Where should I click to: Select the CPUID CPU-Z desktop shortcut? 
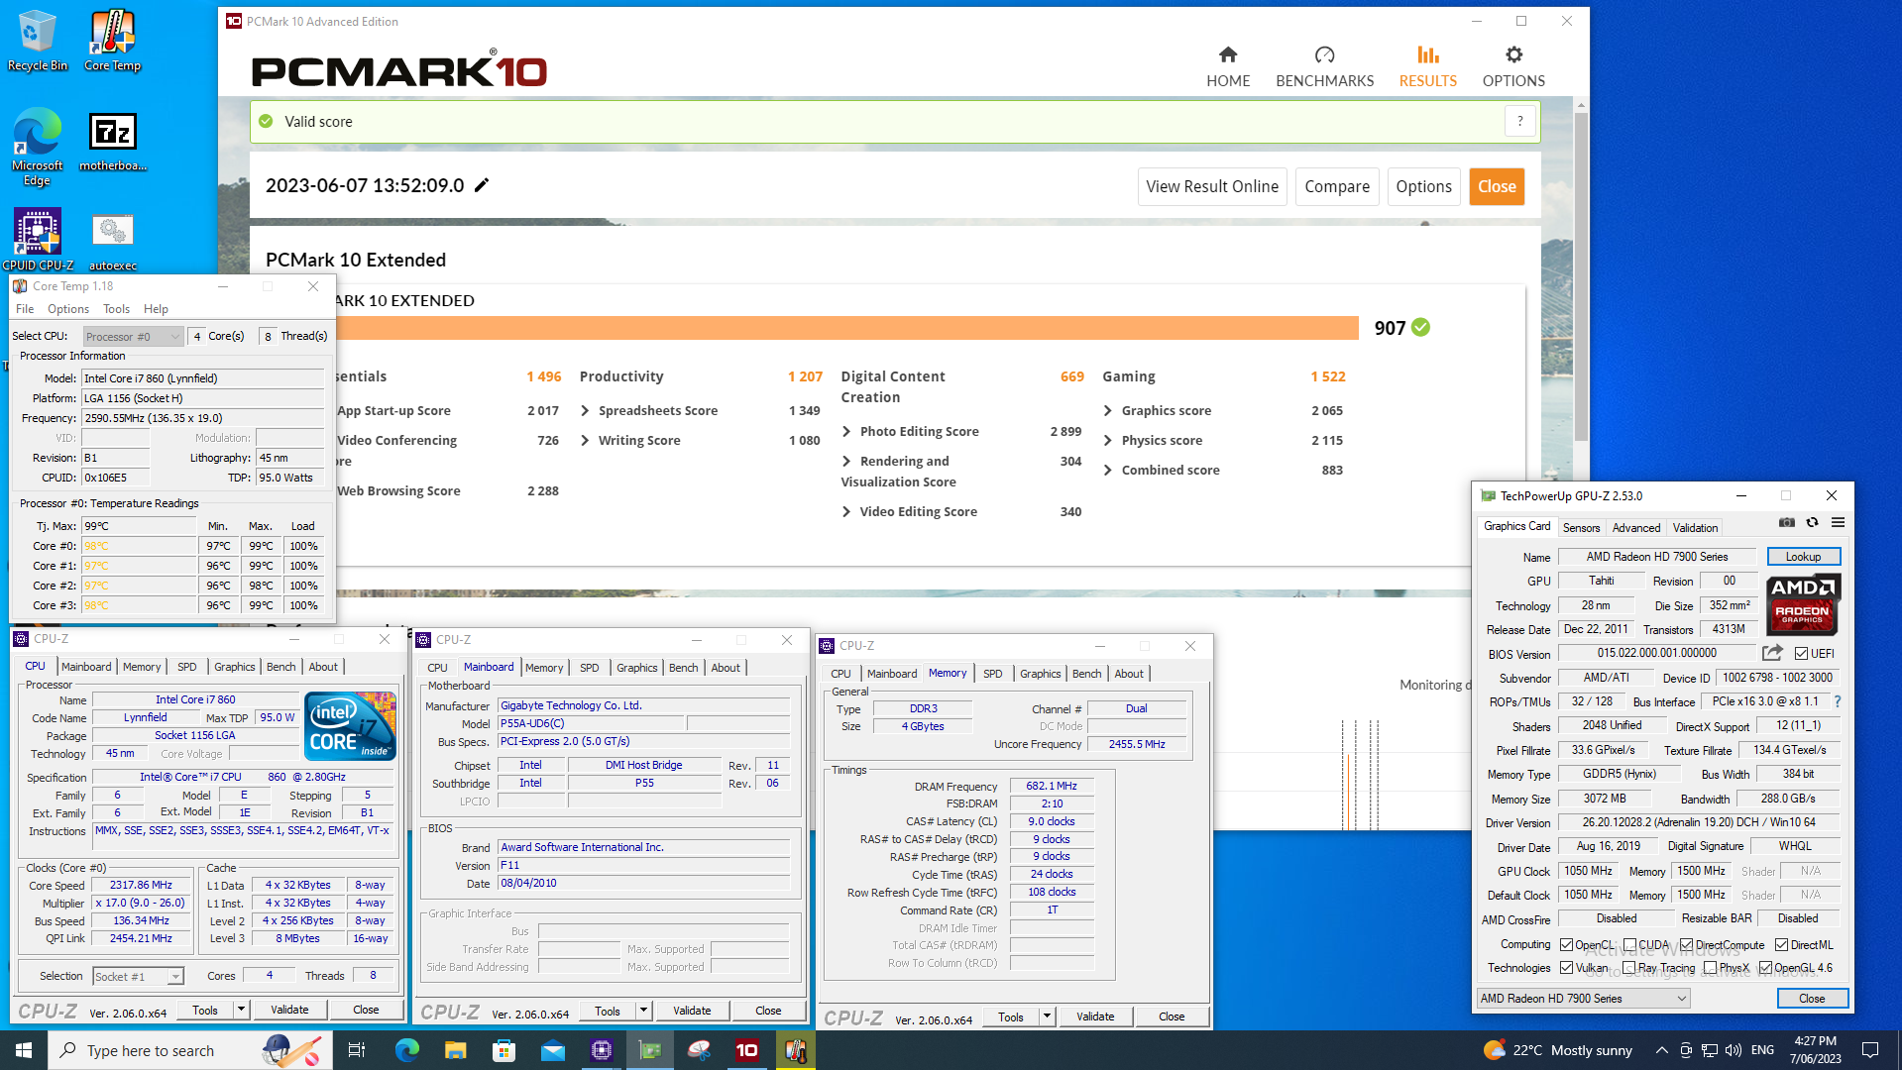(x=37, y=239)
